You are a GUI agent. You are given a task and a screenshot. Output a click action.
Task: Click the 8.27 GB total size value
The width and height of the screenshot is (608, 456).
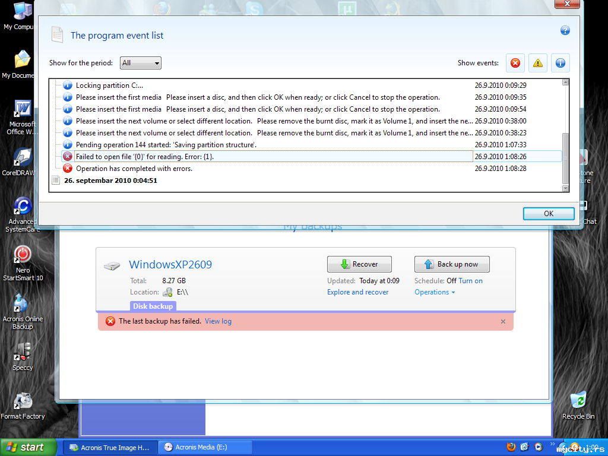coord(174,281)
